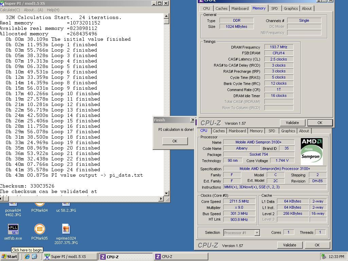
Task: Click CAS# Latency value 2.5 clocks
Action: coord(279,59)
